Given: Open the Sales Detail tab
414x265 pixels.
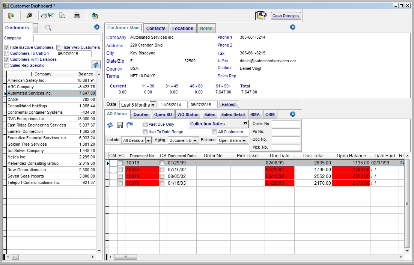Looking at the screenshot, I should (x=233, y=114).
